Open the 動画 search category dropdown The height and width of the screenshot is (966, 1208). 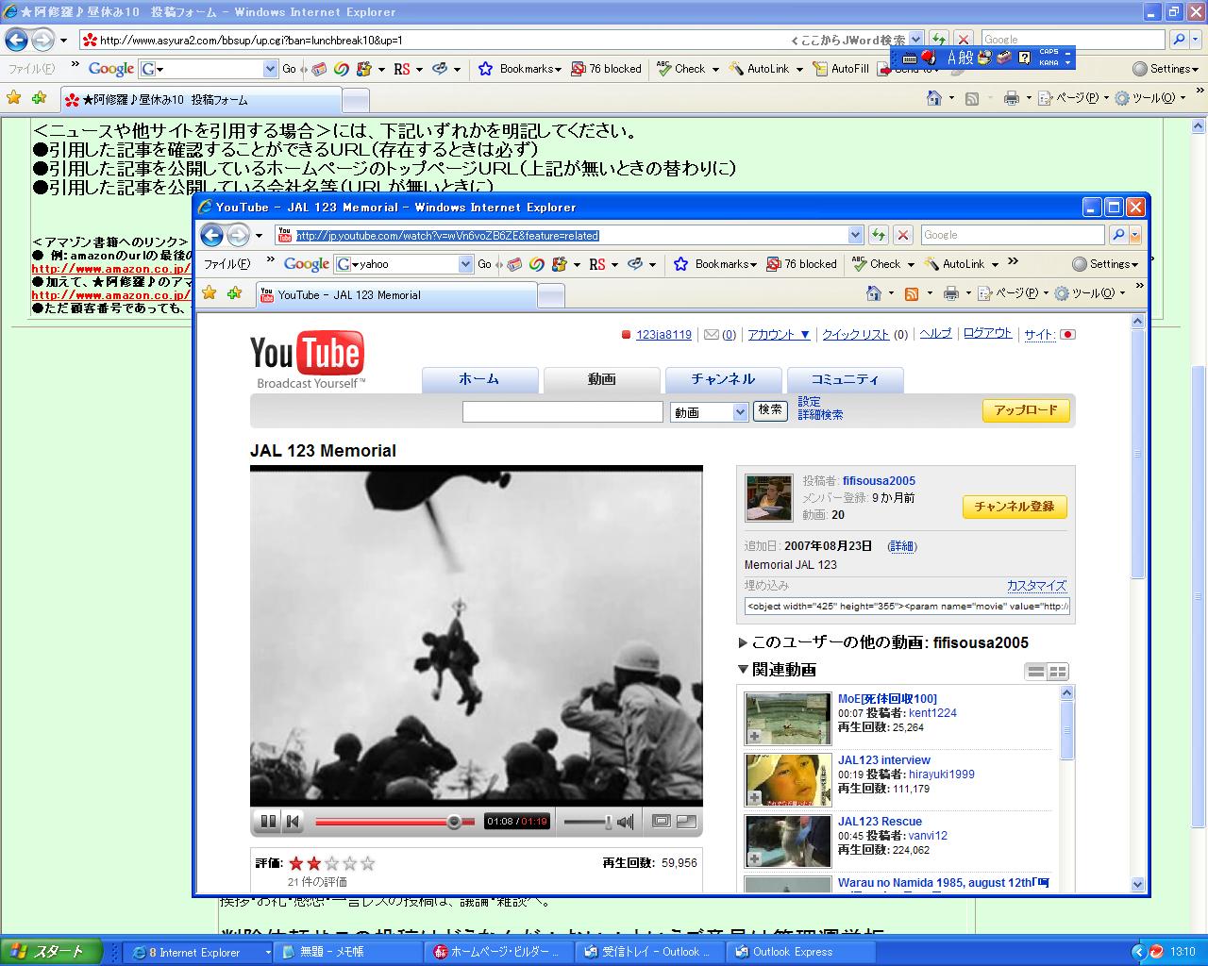[x=710, y=412]
